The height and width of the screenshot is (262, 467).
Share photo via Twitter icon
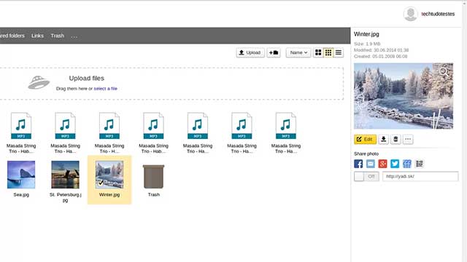click(395, 164)
